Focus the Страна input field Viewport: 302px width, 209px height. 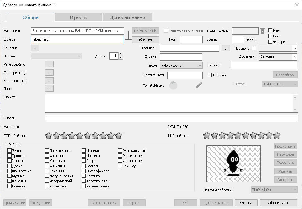[181, 57]
